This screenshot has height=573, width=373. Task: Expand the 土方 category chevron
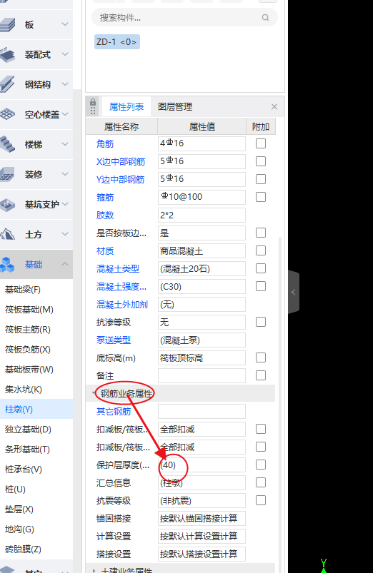point(65,234)
